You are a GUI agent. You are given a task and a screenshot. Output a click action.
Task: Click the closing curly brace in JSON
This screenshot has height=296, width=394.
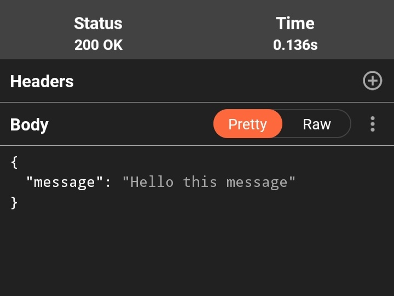point(14,203)
